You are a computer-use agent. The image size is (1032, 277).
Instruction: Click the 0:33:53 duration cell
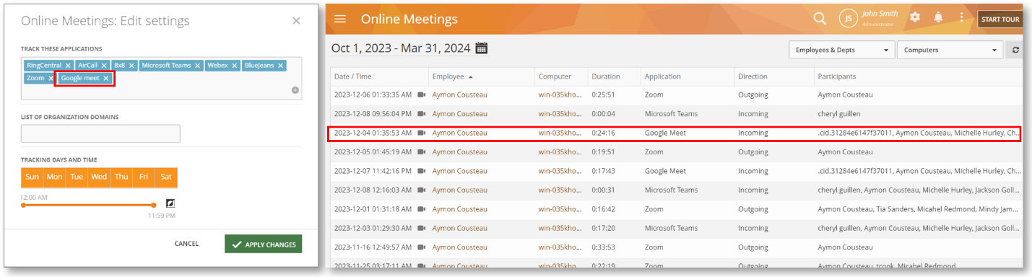tap(603, 247)
